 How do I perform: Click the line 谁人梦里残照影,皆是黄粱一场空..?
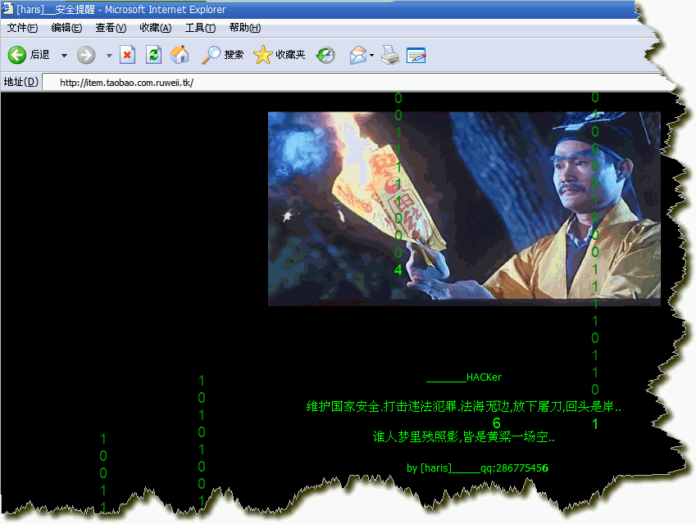point(463,437)
